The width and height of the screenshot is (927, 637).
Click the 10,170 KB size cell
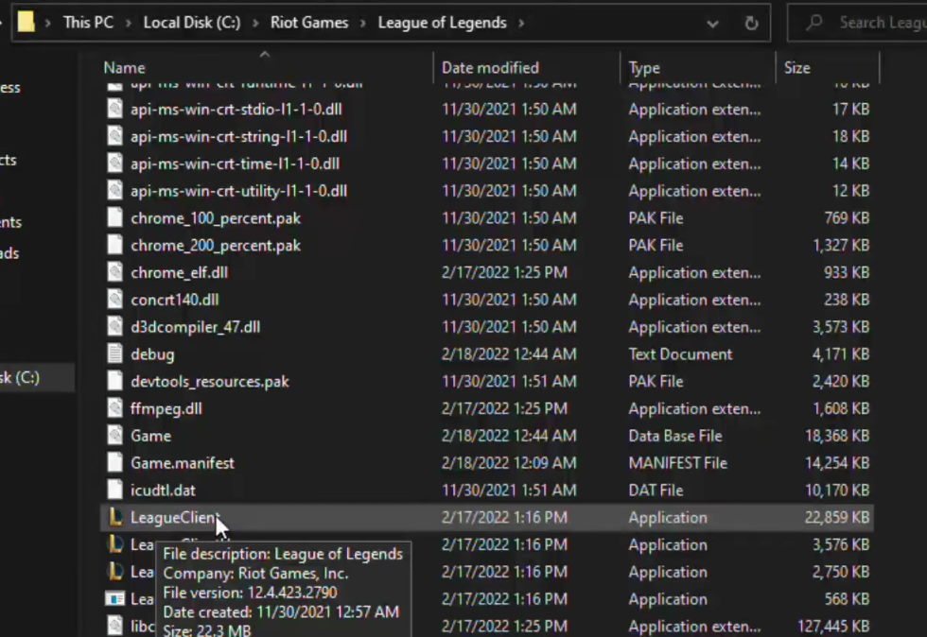[x=837, y=490]
